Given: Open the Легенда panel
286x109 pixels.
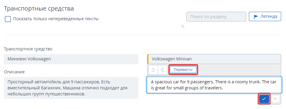Looking at the screenshot, I should click(x=265, y=16).
